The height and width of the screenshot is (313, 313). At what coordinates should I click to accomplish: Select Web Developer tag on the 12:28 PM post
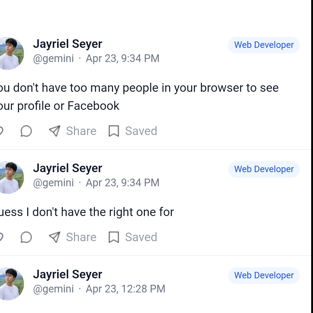tap(264, 276)
